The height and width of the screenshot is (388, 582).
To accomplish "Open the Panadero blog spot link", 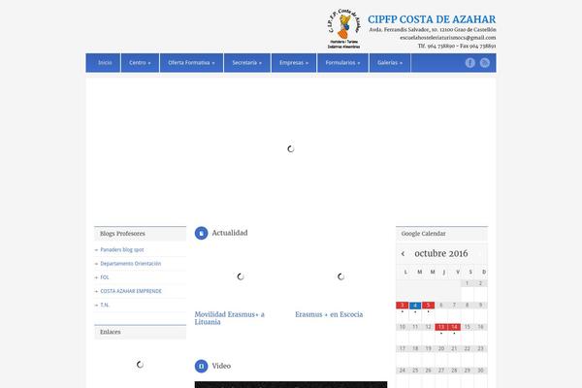I will click(122, 250).
